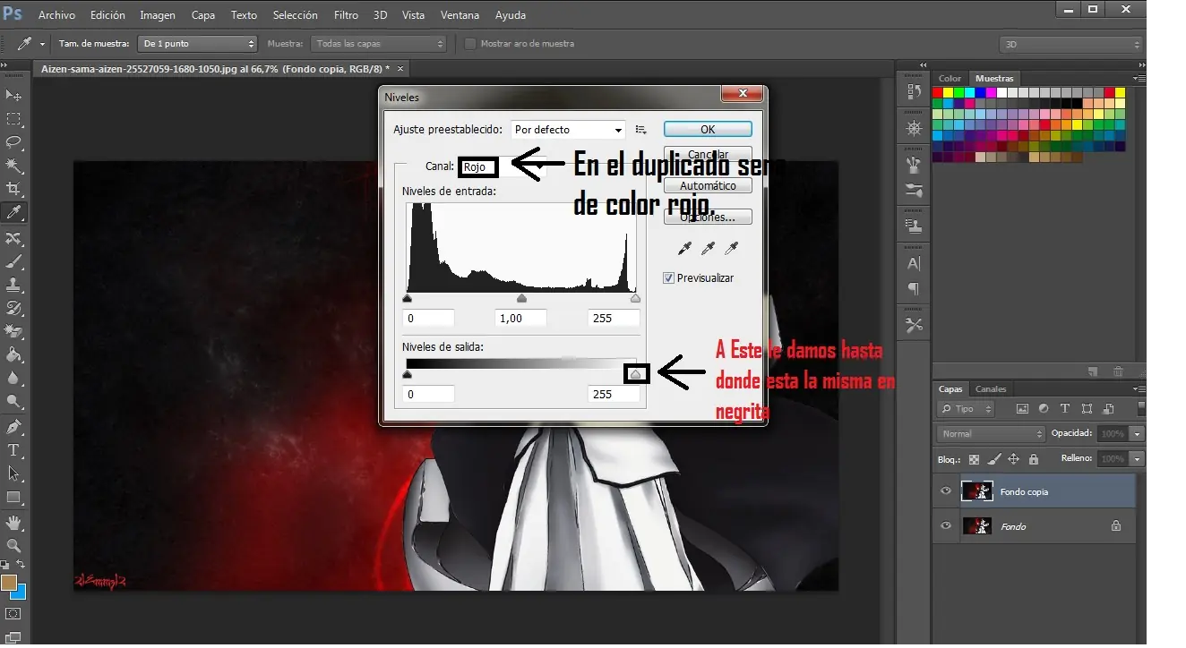Screen dimensions: 1186x648
Task: Select the Lasso tool
Action: pos(14,142)
